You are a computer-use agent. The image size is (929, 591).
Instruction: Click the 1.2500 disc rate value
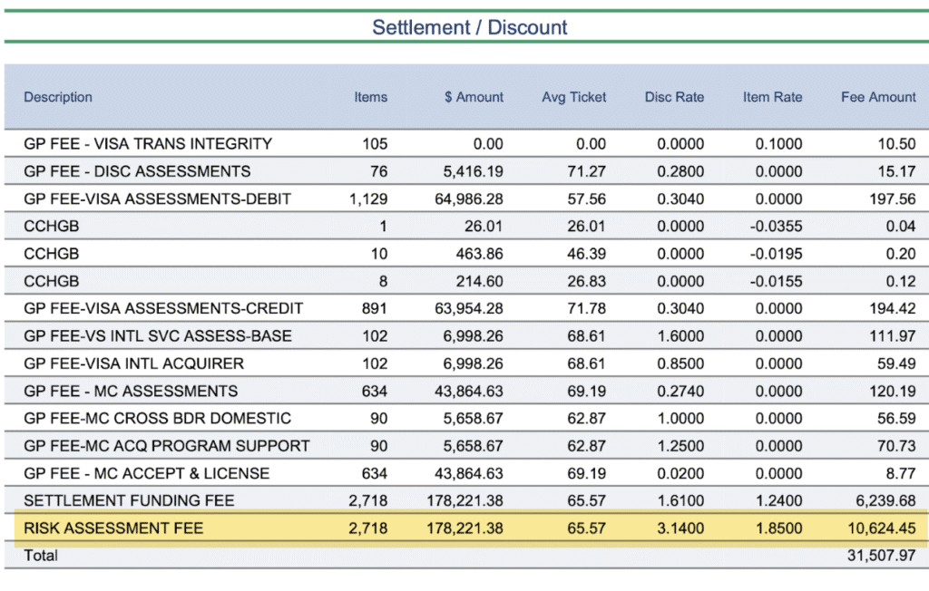tap(680, 446)
